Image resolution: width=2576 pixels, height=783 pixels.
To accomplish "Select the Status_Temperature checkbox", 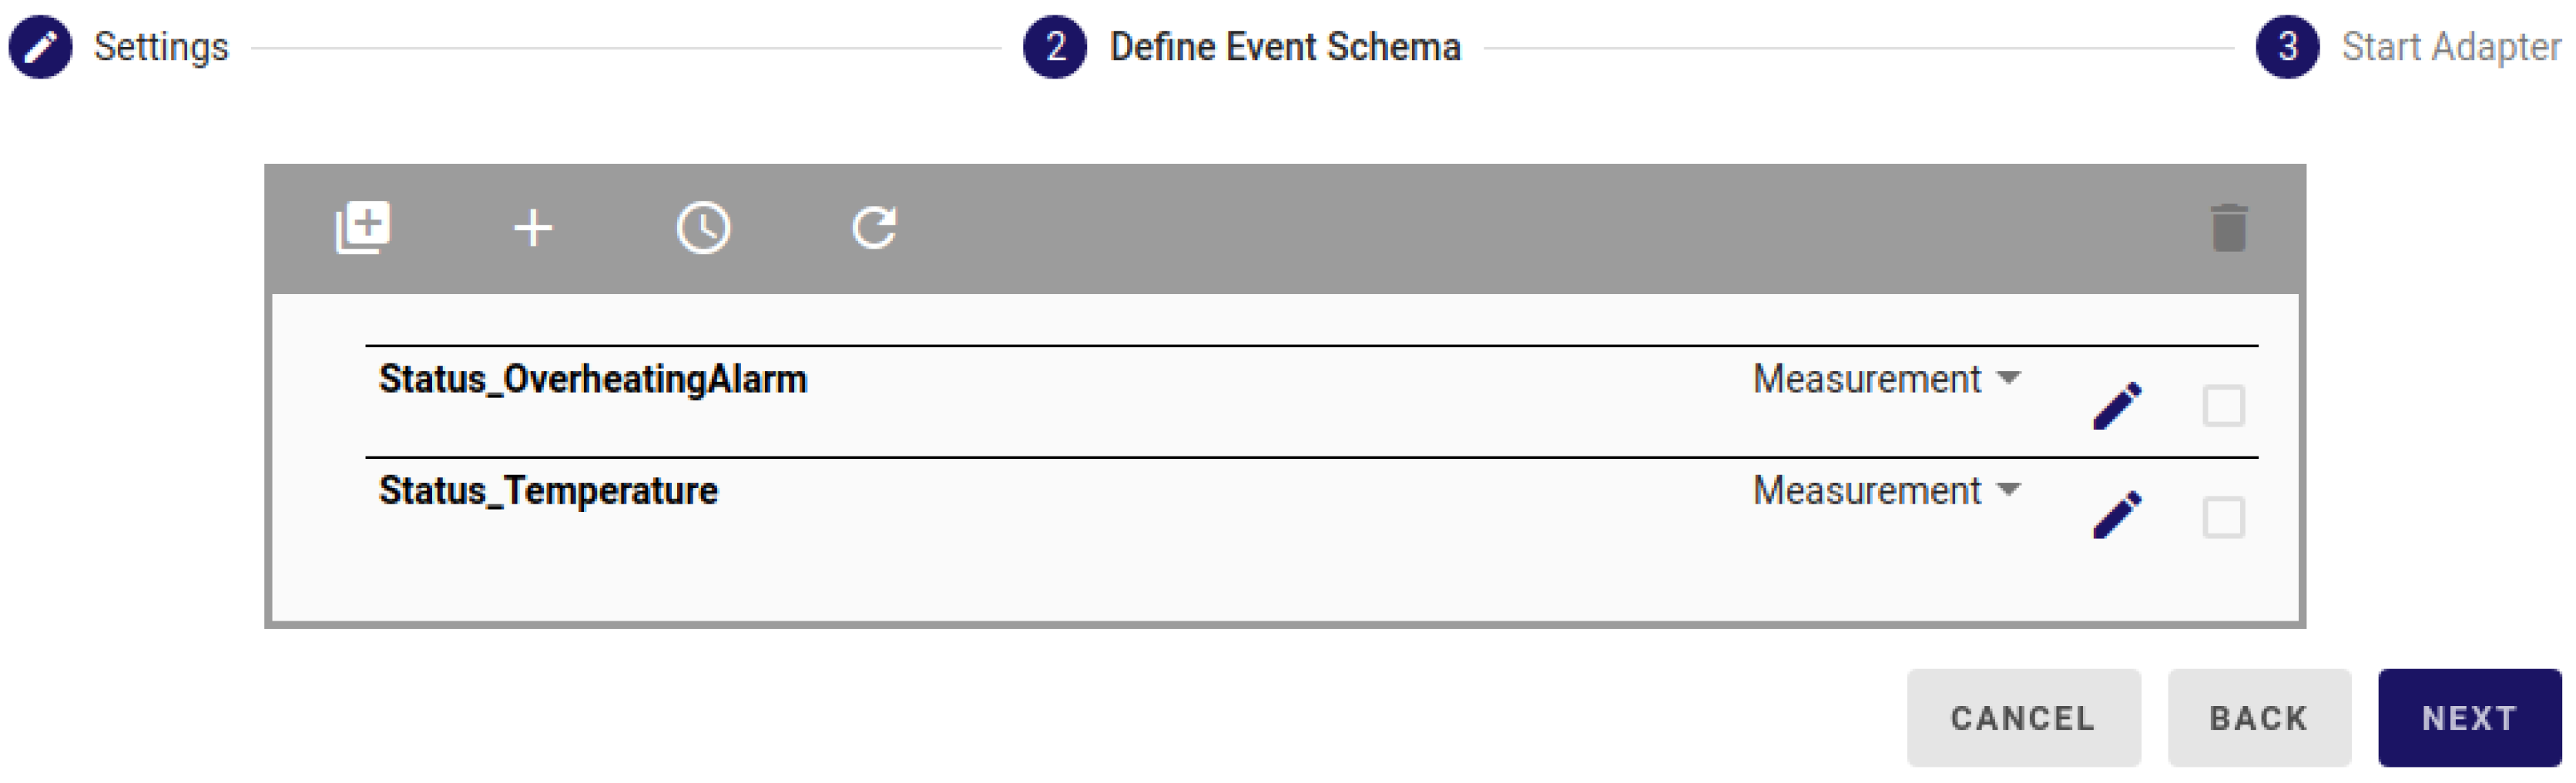I will pos(2223,518).
